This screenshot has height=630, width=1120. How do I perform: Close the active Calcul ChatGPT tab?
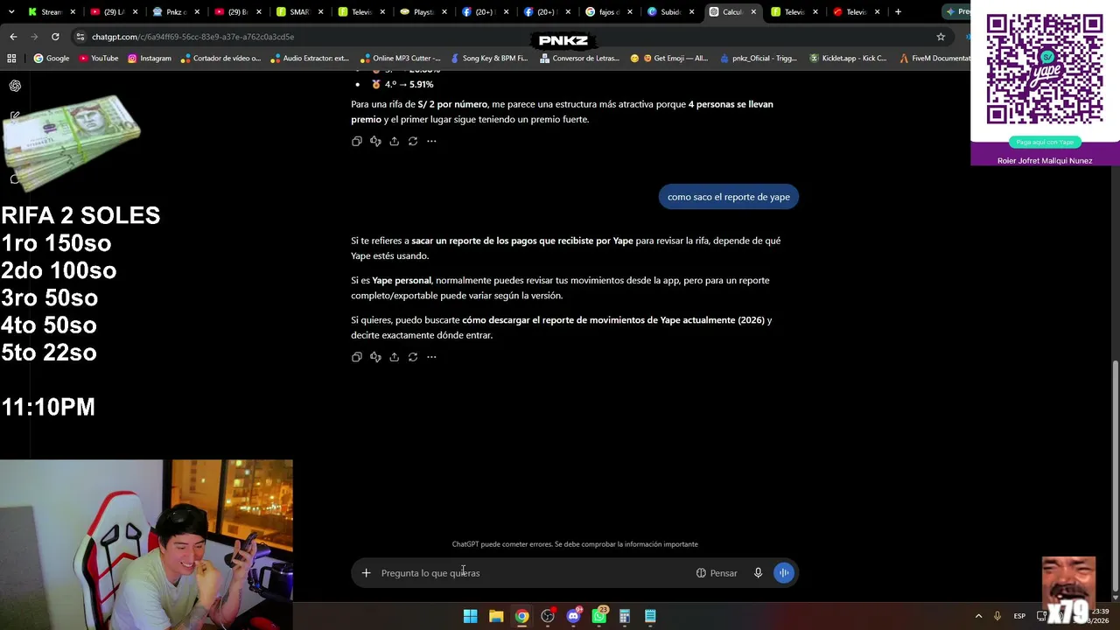point(753,12)
